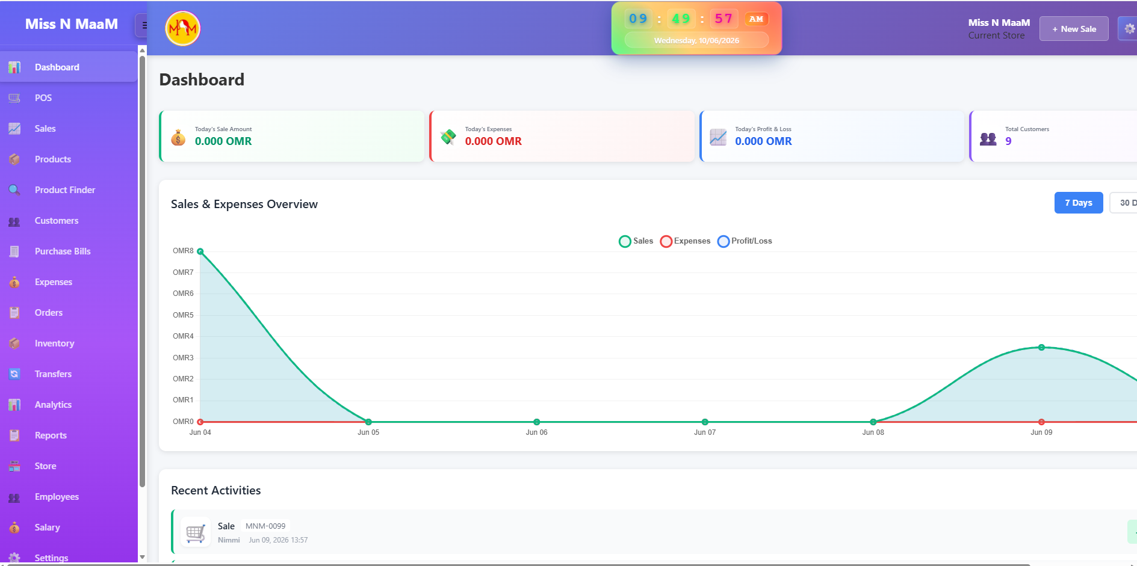The width and height of the screenshot is (1137, 566).
Task: Click the Analytics chart icon in sidebar
Action: [x=14, y=405]
